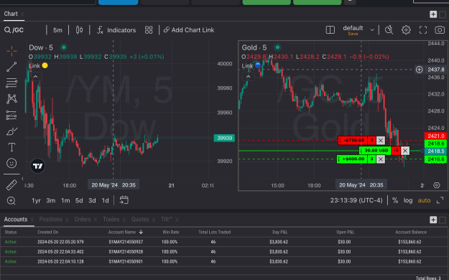Open chart settings gear
The height and width of the screenshot is (280, 449).
(406, 29)
